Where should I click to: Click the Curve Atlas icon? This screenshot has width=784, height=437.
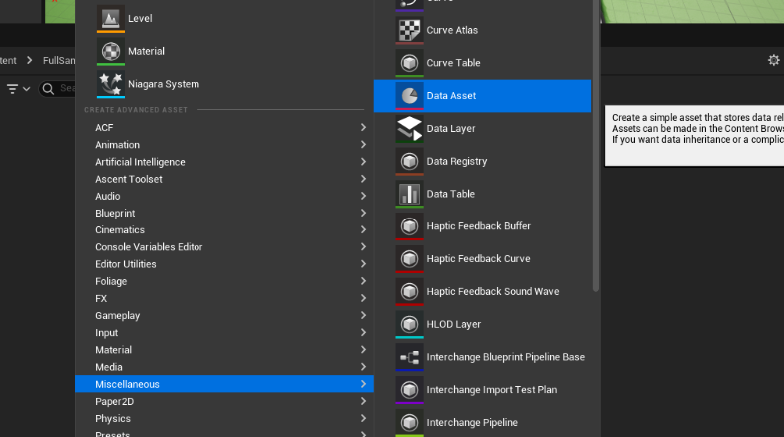(x=409, y=30)
